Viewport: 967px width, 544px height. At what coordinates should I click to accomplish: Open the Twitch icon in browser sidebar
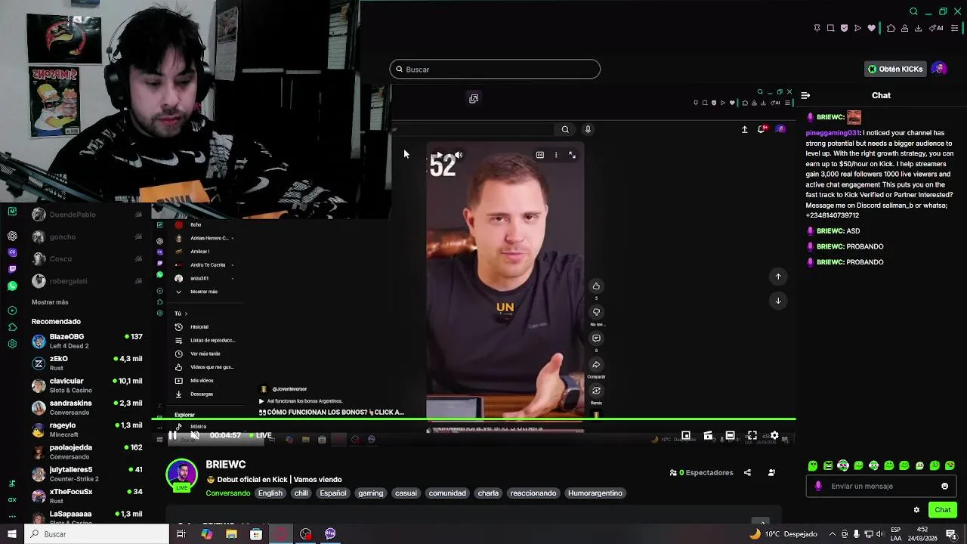click(x=12, y=269)
